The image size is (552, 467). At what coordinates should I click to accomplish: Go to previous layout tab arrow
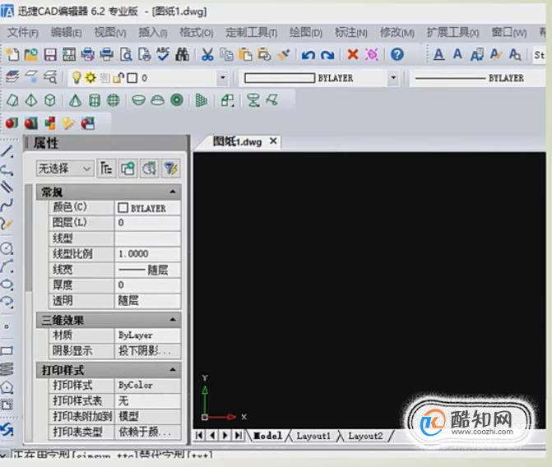(212, 435)
